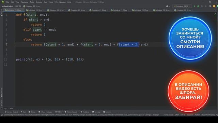Start debugging with the bug icon
Image resolution: width=218 pixels, height=123 pixels.
pos(198,6)
